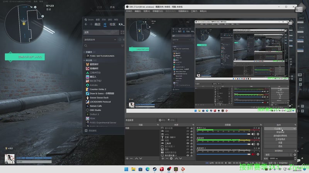Adjust first mixer channel volume slider
The width and height of the screenshot is (309, 173).
pos(223,134)
